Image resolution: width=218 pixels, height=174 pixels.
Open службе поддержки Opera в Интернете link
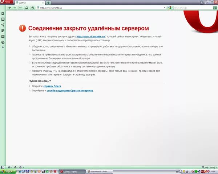coord(70,91)
